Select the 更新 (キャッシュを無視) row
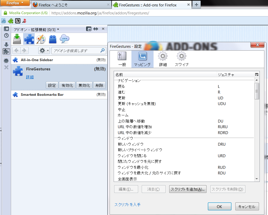268x215 pixels. (x=184, y=104)
